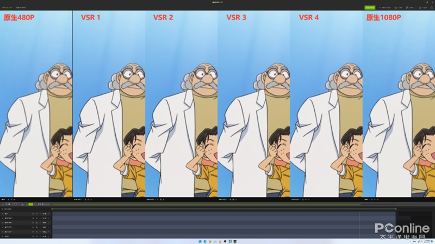This screenshot has width=435, height=244.
Task: Click the Save button in top bar
Action: 410,8
